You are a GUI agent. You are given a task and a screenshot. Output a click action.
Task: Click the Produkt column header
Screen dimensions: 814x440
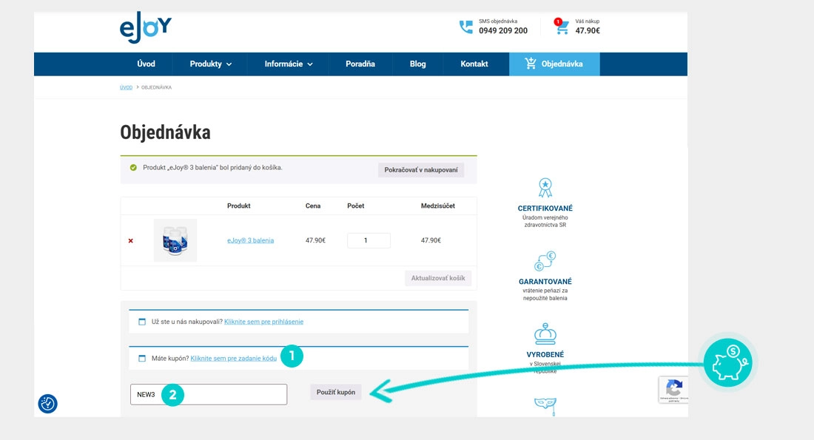coord(239,206)
